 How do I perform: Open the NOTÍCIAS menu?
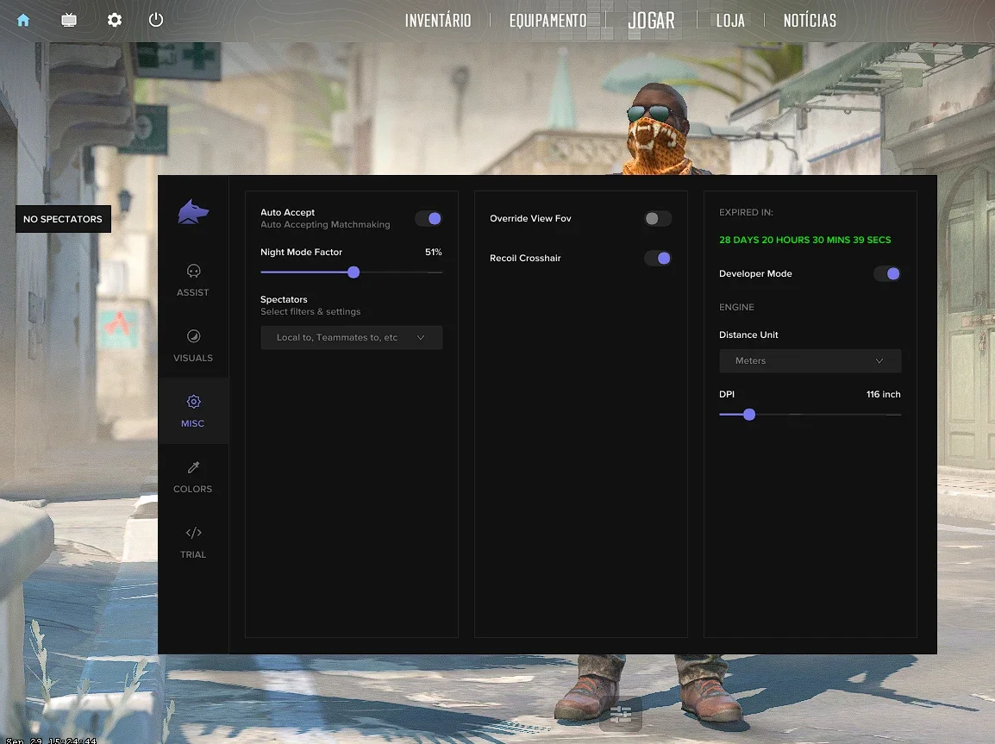pyautogui.click(x=810, y=21)
